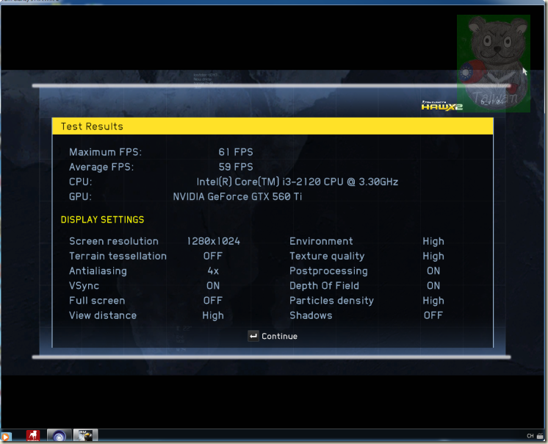Click the Particles density label
This screenshot has height=444, width=548.
click(x=332, y=301)
